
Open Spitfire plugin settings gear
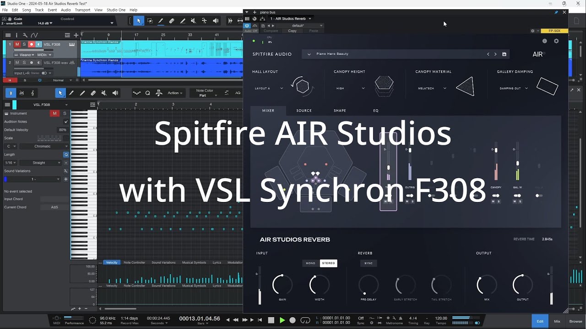pyautogui.click(x=556, y=41)
